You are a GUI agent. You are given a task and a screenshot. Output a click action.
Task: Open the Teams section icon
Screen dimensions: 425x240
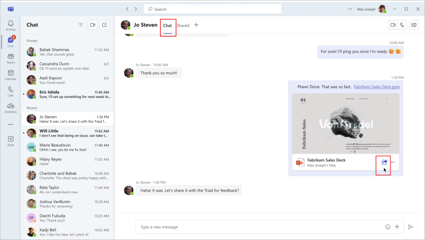point(10,58)
